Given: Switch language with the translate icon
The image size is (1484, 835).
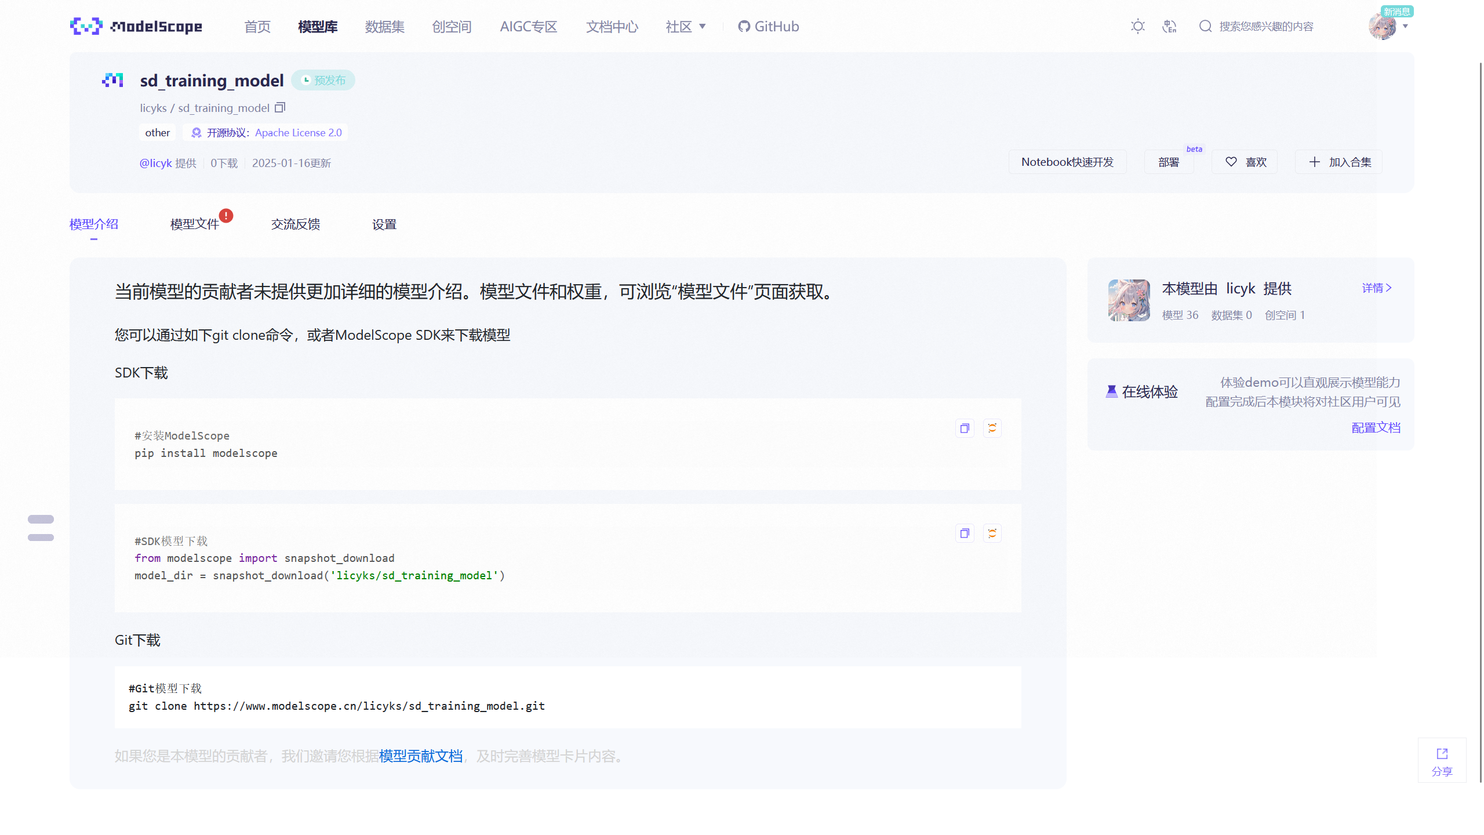Looking at the screenshot, I should (1169, 26).
